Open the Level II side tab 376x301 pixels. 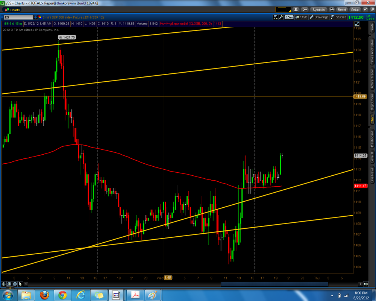[x=372, y=157]
